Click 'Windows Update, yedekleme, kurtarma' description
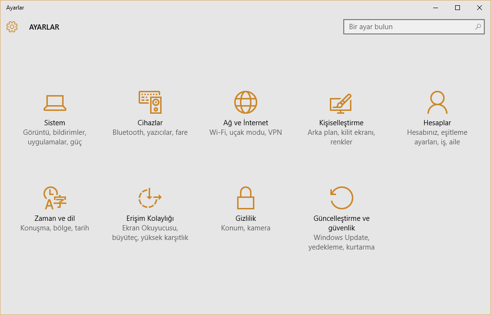491x315 pixels. [342, 242]
